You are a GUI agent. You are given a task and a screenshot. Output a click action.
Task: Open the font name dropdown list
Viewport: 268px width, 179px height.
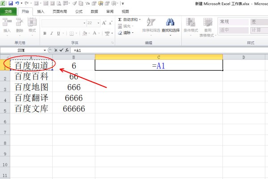(84, 22)
